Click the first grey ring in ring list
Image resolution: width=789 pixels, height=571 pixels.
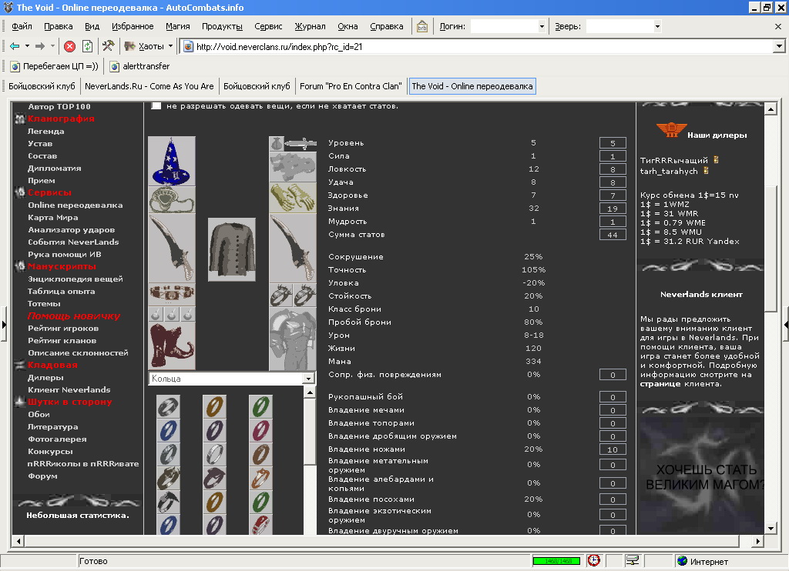(168, 406)
